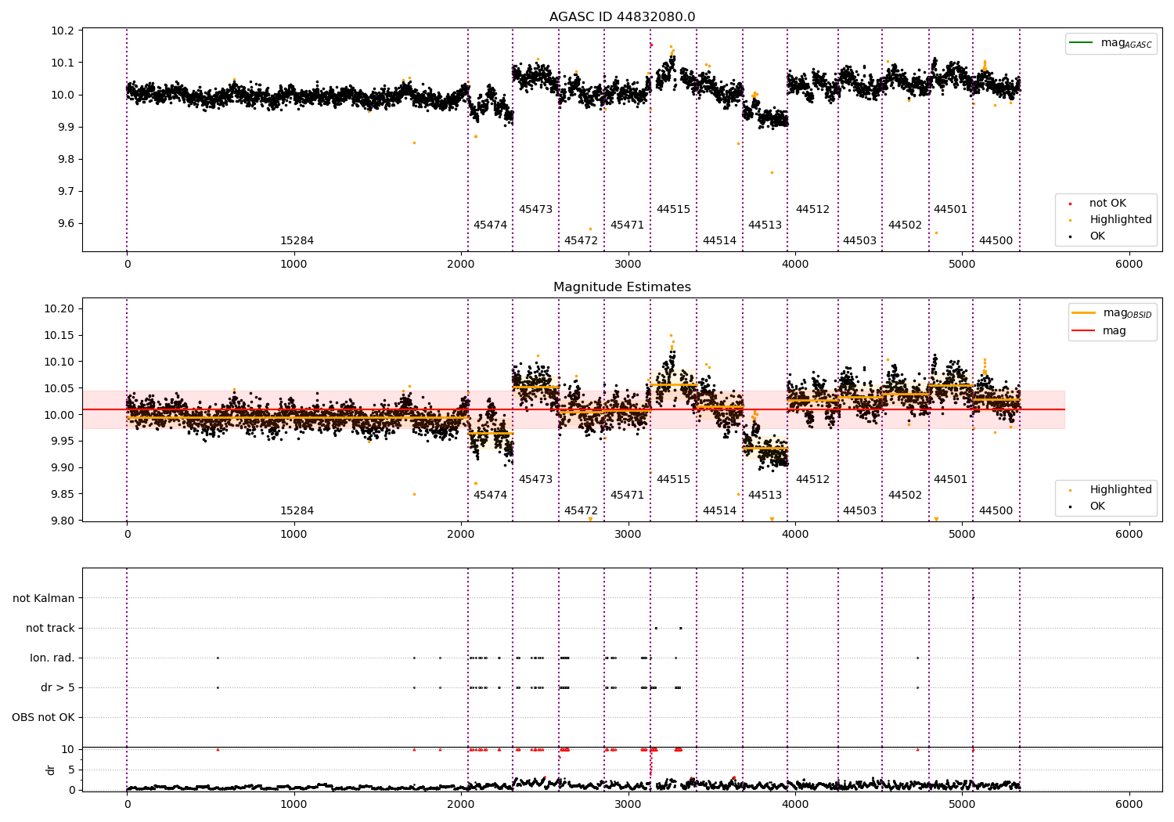
Task: Click obsid label 45474 in Magnitude Estimates plot
Action: coord(490,496)
